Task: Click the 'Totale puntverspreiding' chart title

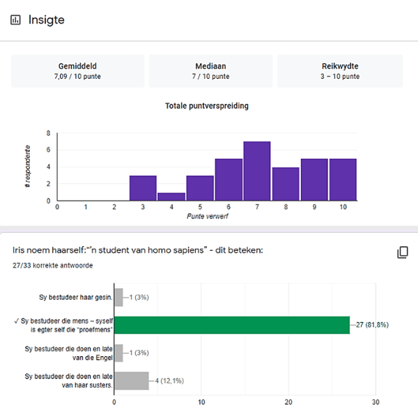Action: click(207, 106)
